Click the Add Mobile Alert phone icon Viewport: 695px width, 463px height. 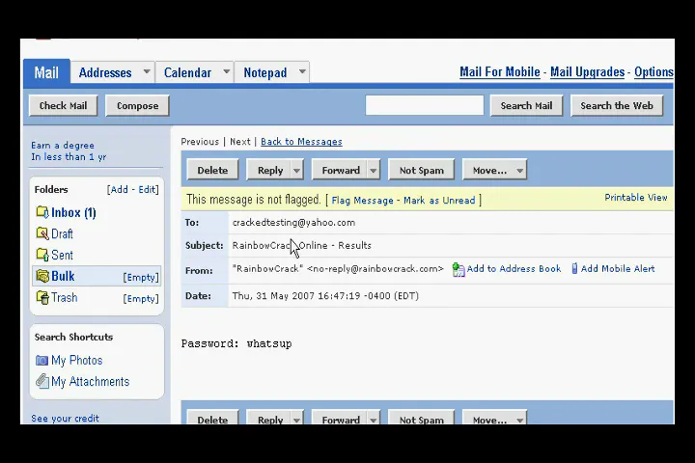point(574,268)
